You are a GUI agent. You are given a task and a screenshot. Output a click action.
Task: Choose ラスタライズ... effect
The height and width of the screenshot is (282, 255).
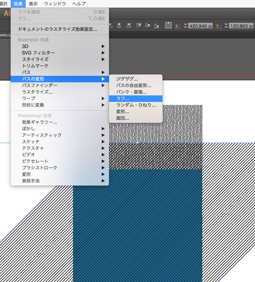pyautogui.click(x=60, y=92)
